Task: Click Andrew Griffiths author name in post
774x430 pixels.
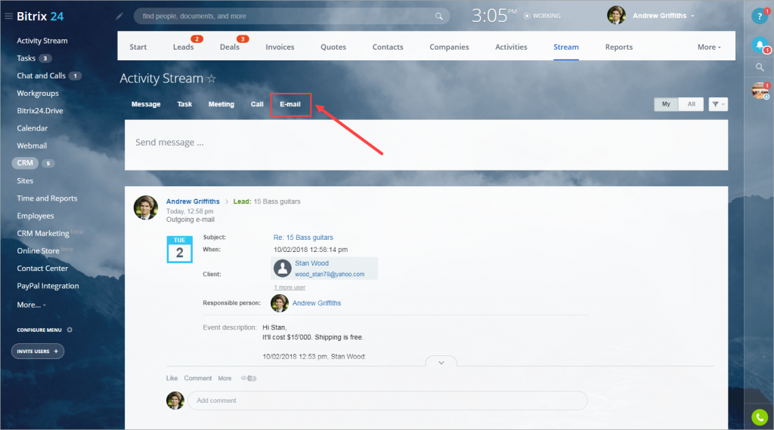Action: [193, 201]
